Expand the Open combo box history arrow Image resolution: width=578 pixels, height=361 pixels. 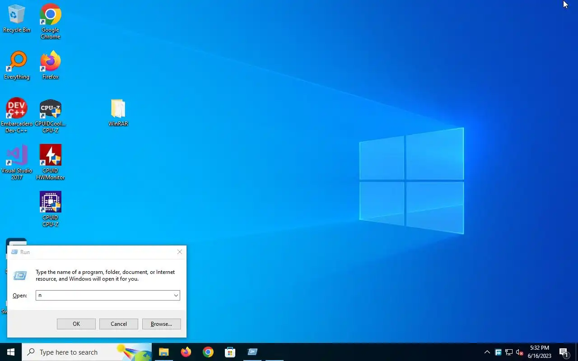(176, 295)
